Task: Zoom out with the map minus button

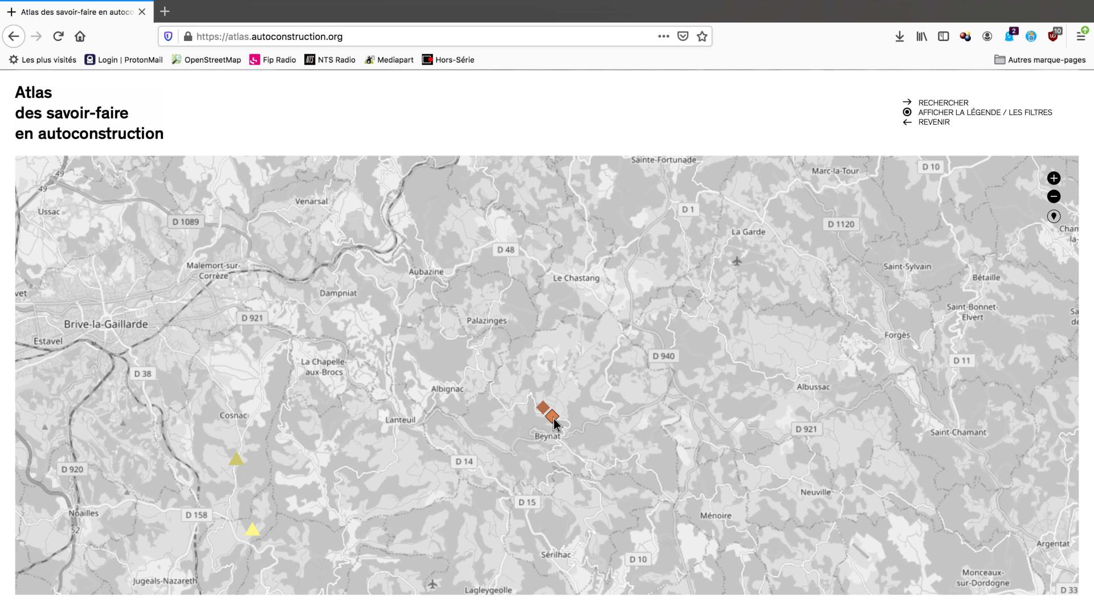Action: point(1054,196)
